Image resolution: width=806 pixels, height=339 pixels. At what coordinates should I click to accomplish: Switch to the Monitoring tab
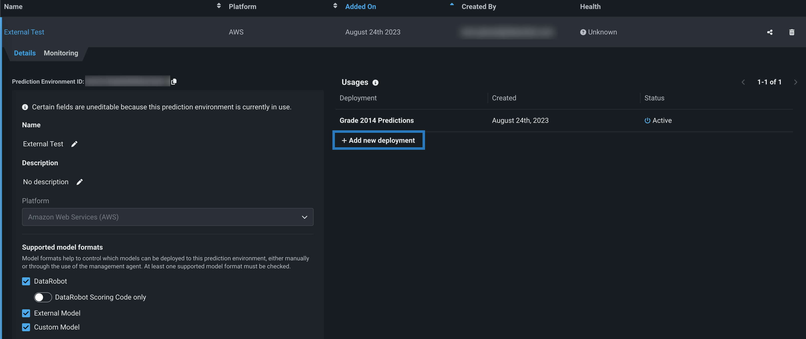(61, 53)
